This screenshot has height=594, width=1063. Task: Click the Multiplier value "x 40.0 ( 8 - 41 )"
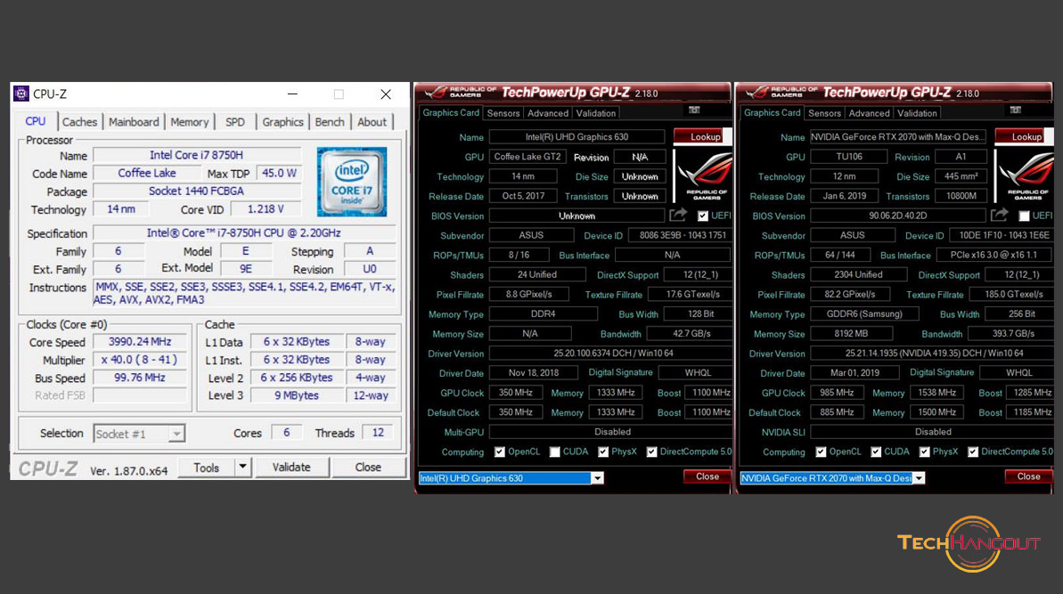[x=140, y=360]
